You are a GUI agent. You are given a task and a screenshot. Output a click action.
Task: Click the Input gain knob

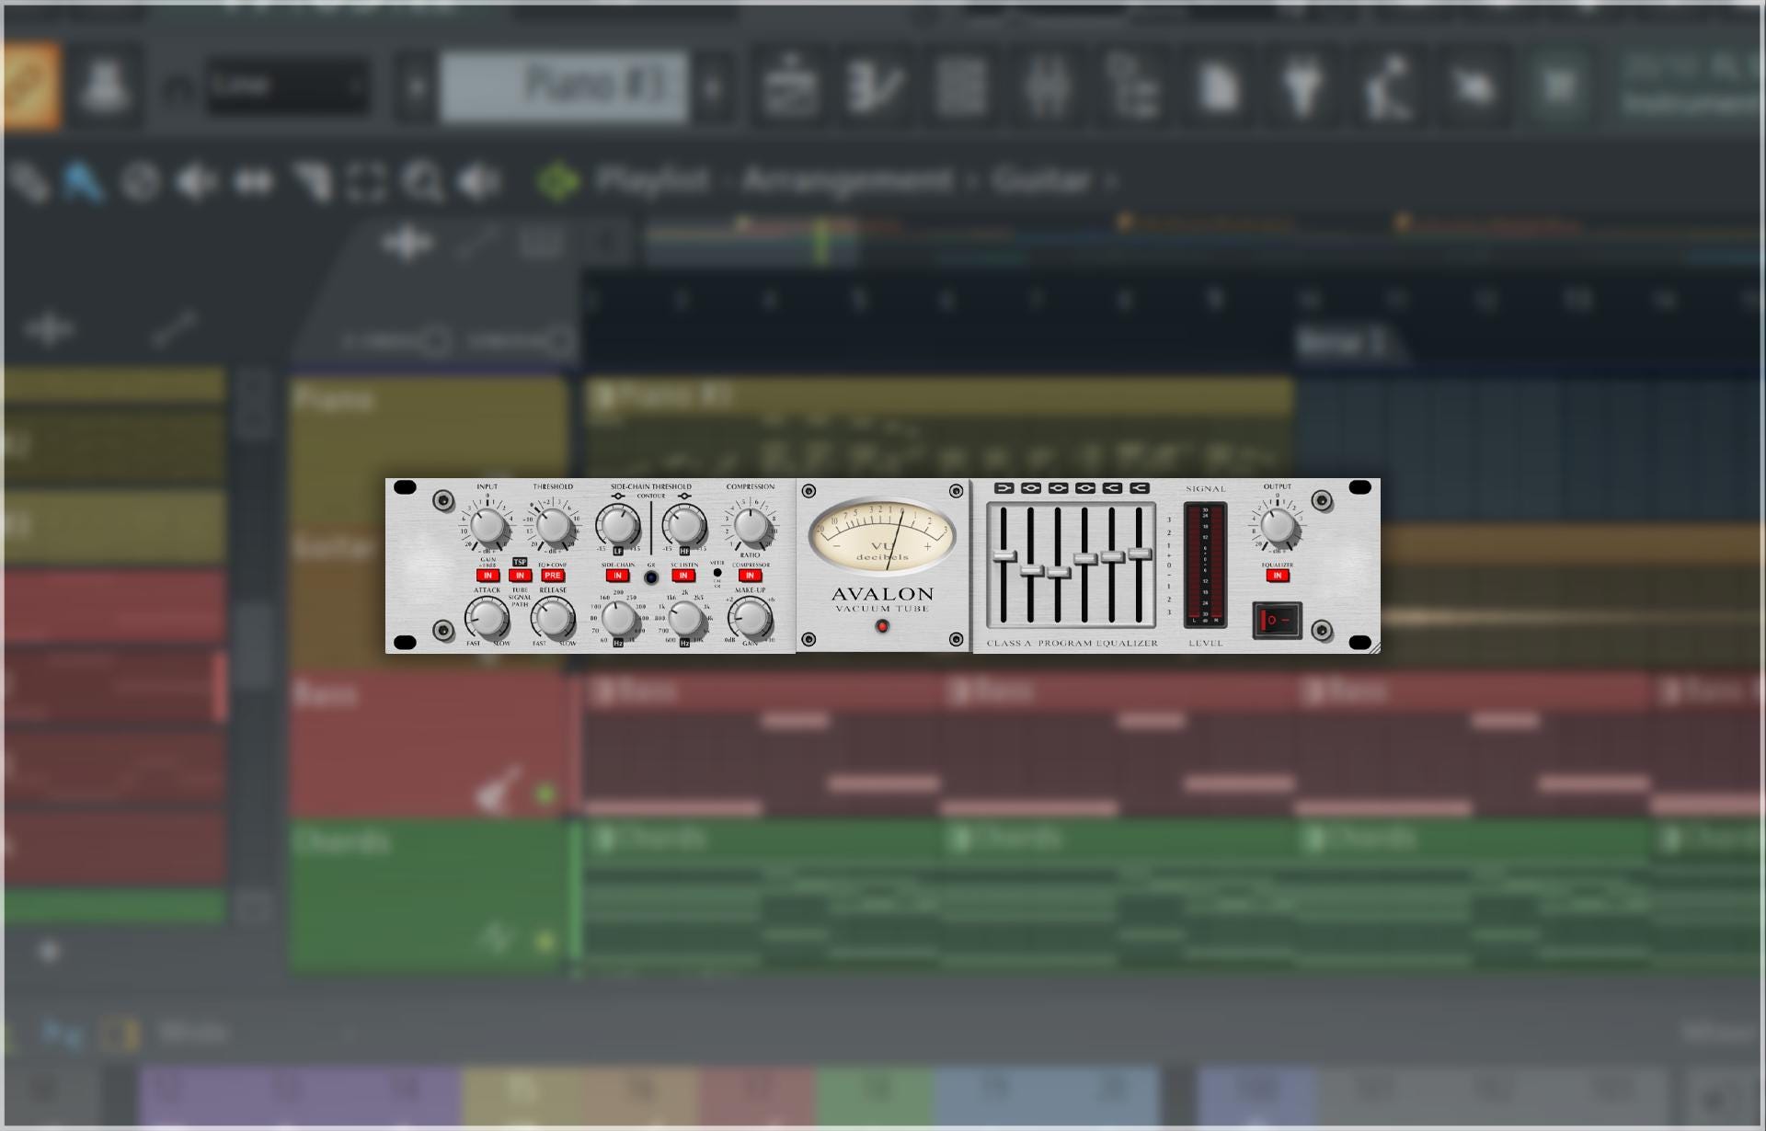(x=487, y=526)
